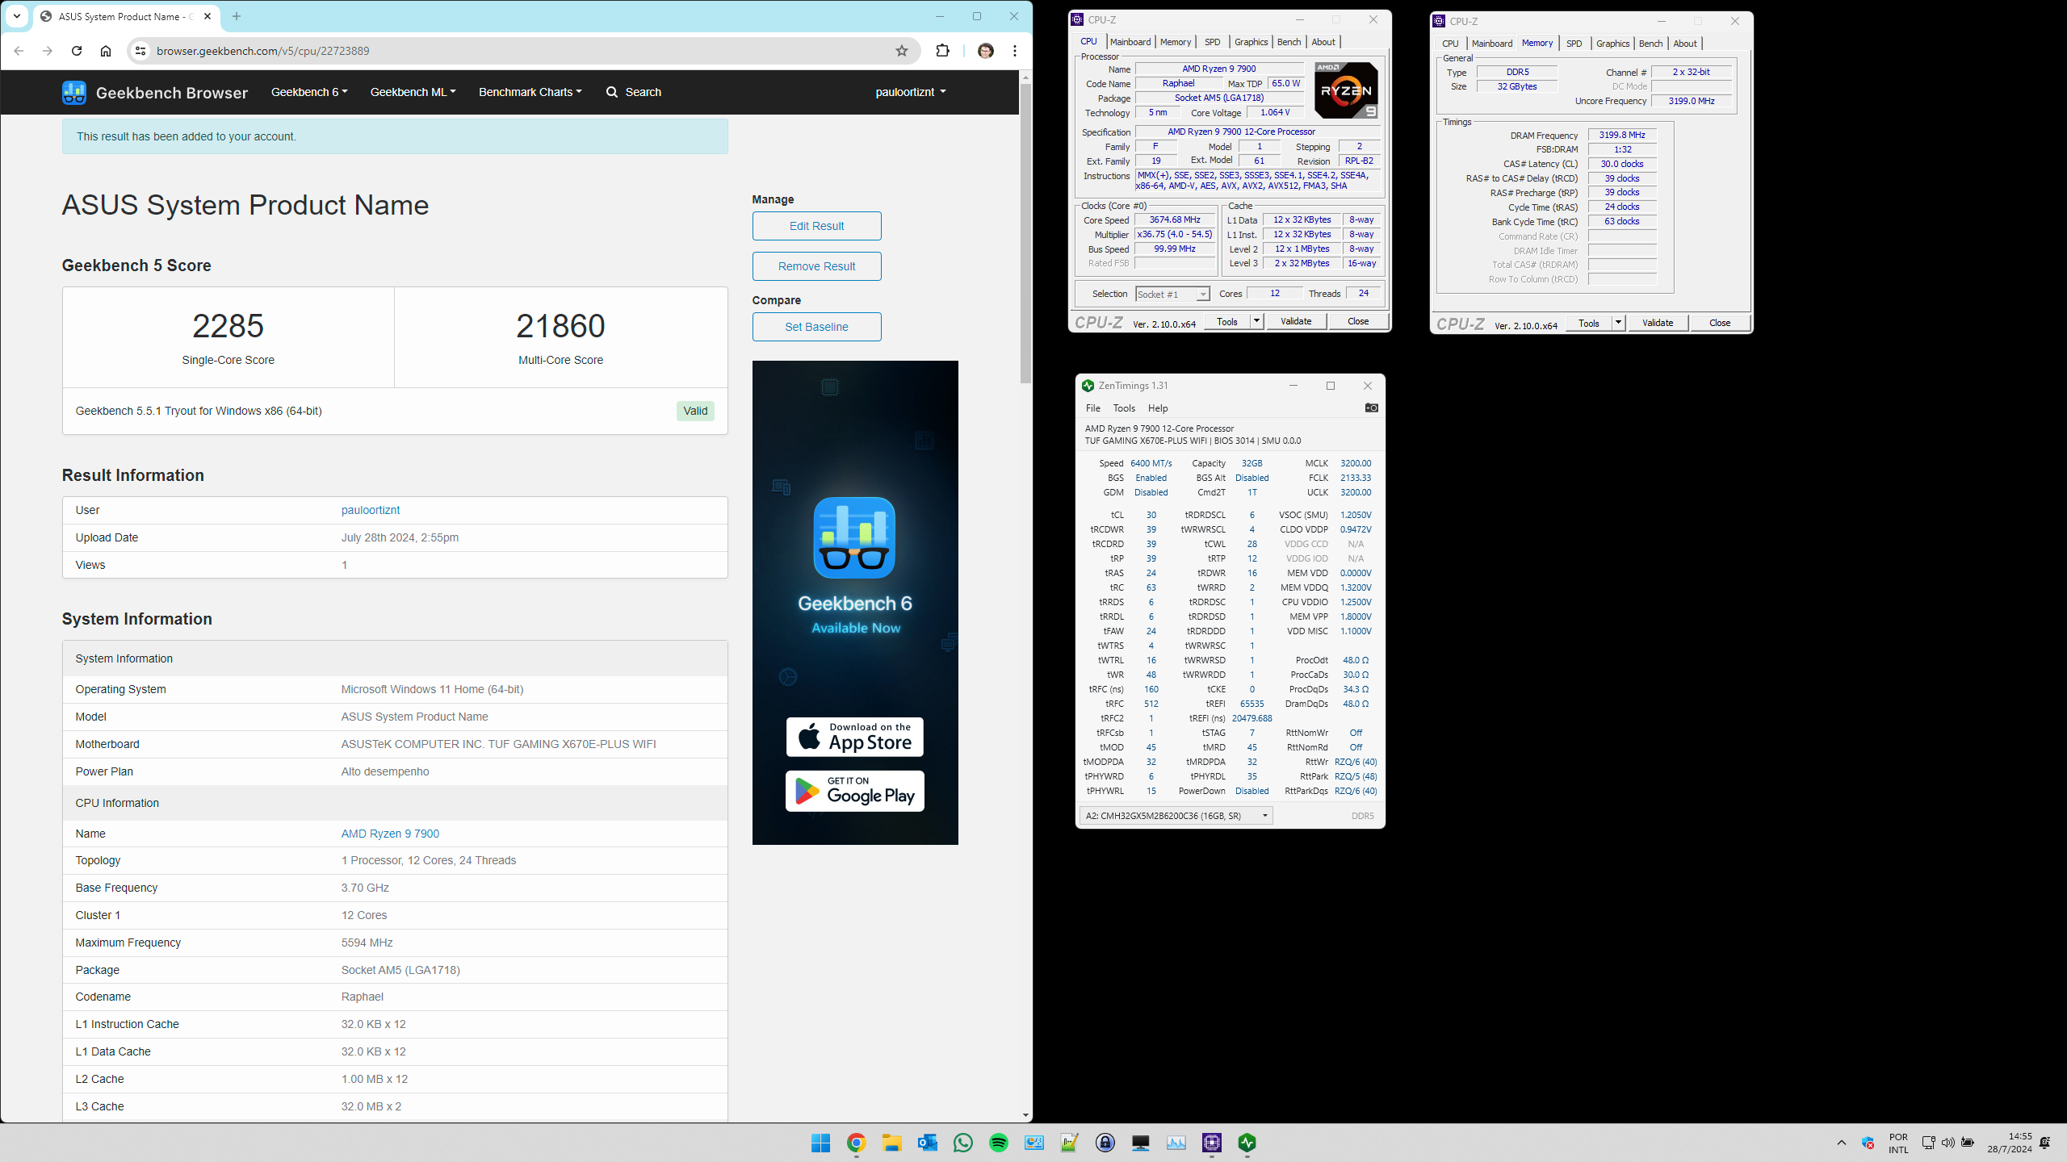The width and height of the screenshot is (2067, 1162).
Task: View site information icon in address bar
Action: tap(140, 51)
